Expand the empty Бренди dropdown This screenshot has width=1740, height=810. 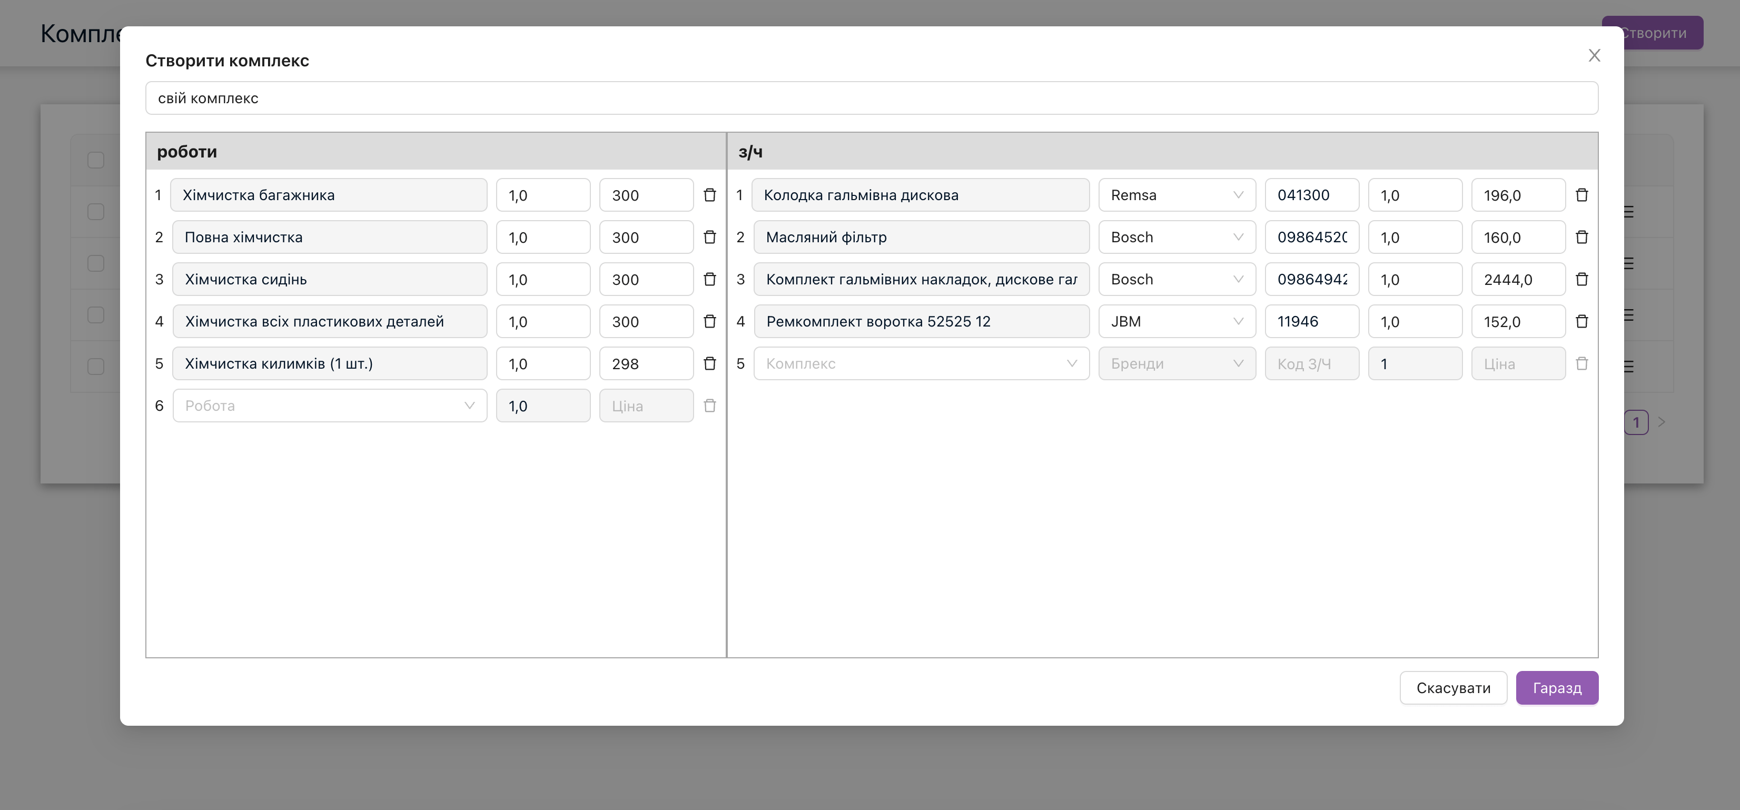[x=1177, y=363]
